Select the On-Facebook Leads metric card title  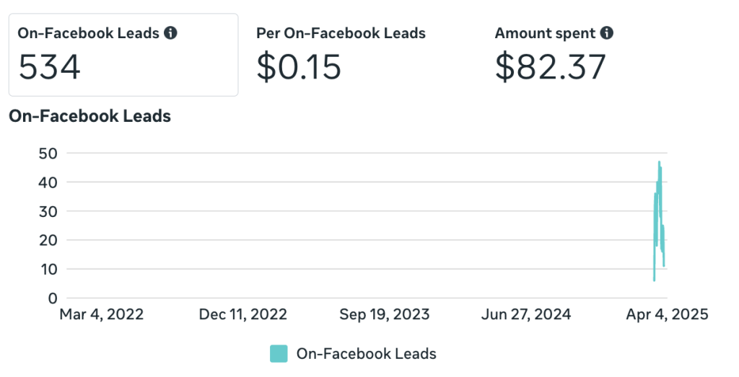(x=88, y=33)
